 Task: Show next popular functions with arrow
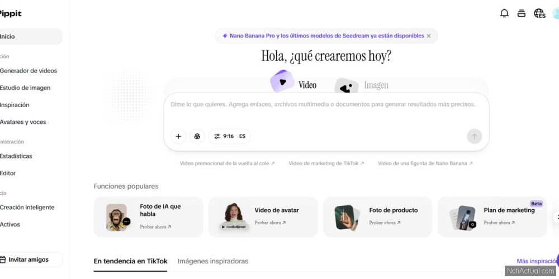click(556, 217)
